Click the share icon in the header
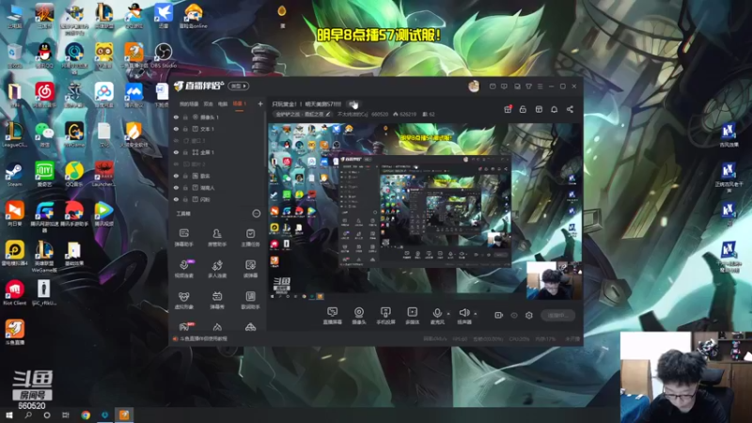Screen dimensions: 752x423 pyautogui.click(x=570, y=109)
